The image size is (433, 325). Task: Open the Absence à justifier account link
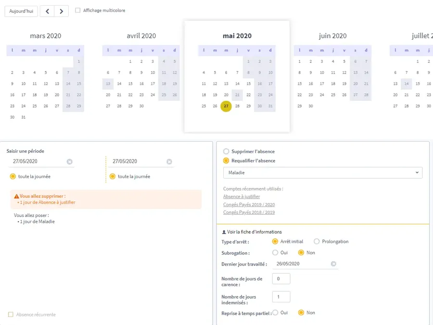click(x=242, y=197)
